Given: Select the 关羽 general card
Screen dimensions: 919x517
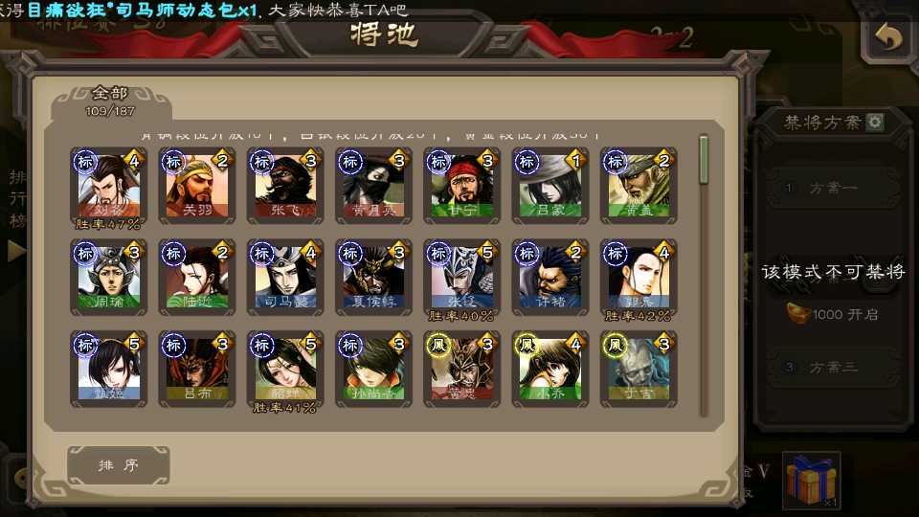Looking at the screenshot, I should pyautogui.click(x=197, y=185).
